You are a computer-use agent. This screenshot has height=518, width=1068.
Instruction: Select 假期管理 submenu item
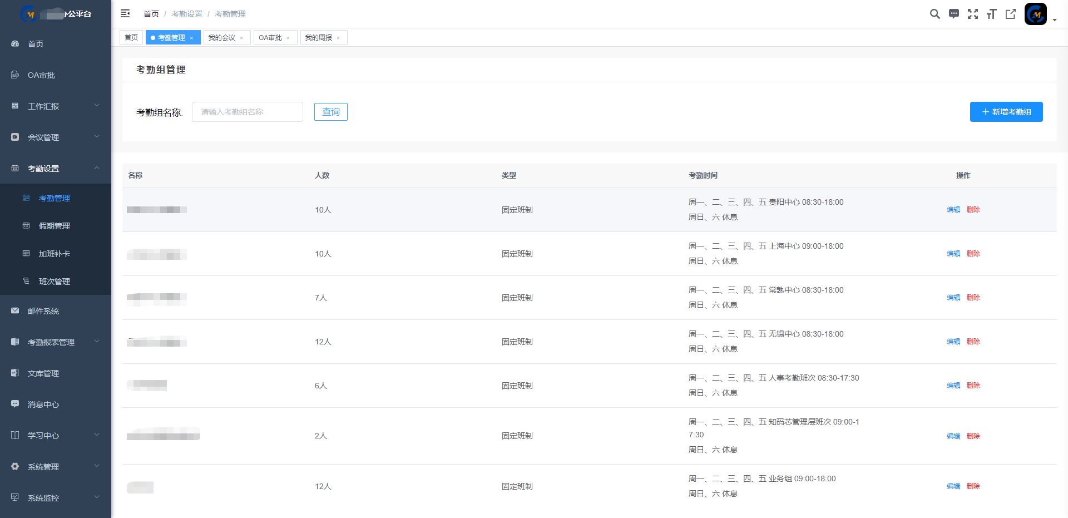[55, 226]
